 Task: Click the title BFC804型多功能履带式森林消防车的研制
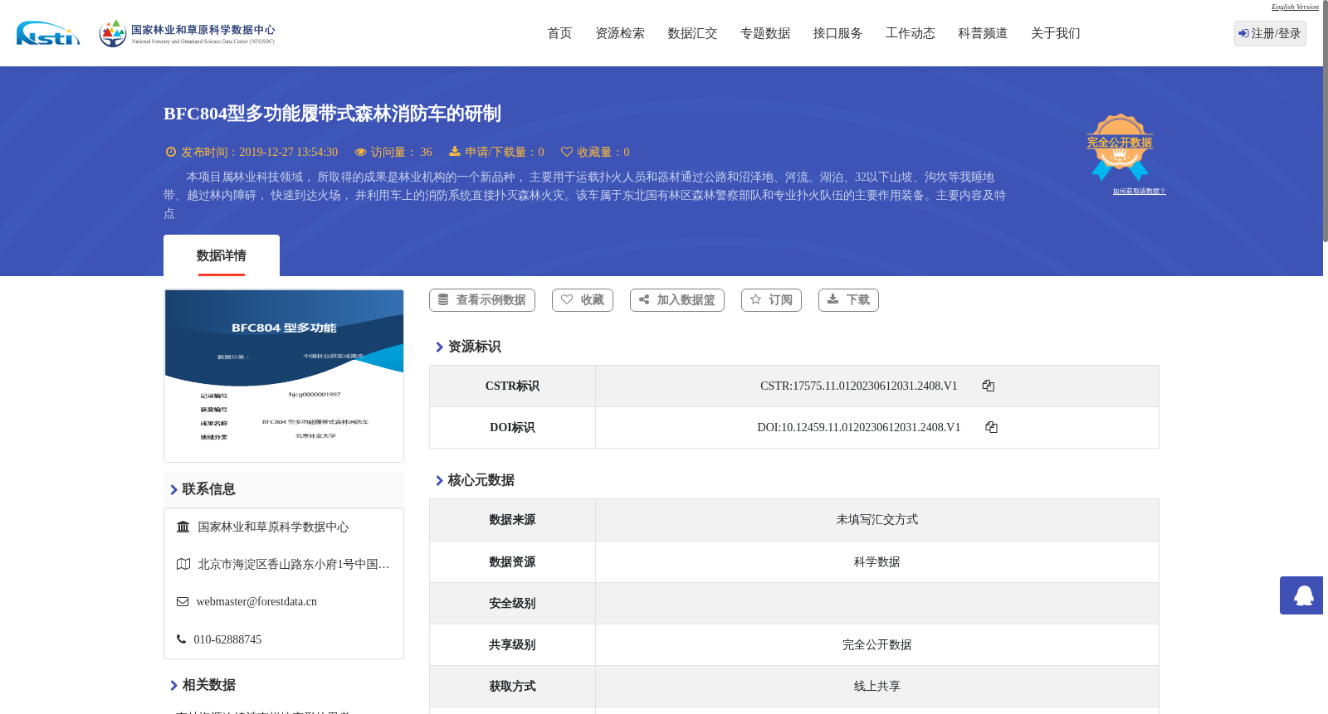coord(332,114)
